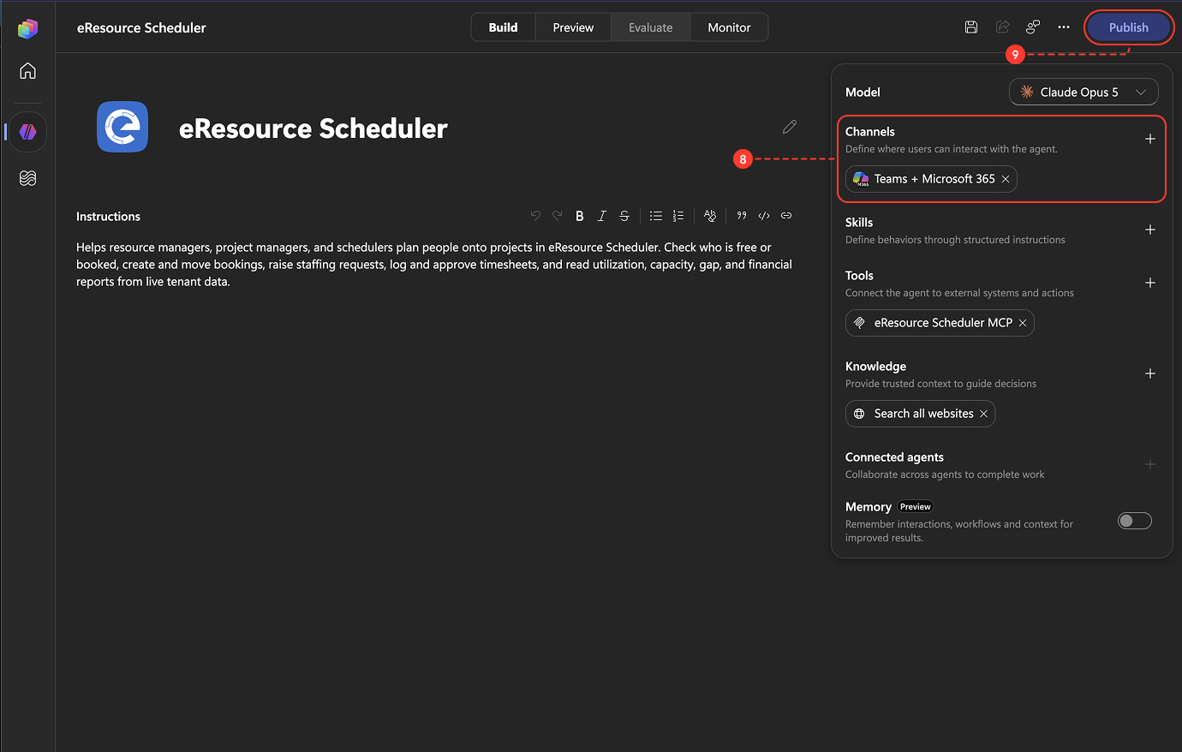Click the Instructions section label

[108, 217]
